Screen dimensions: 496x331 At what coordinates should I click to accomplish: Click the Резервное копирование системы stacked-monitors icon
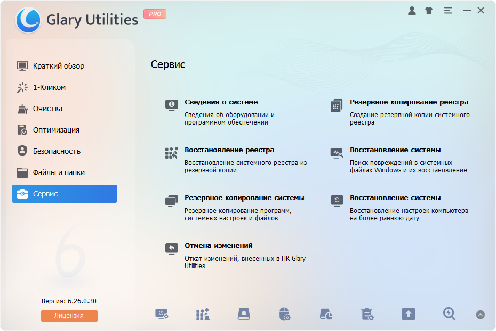[x=171, y=201]
